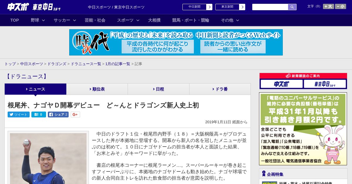Open the 東京新聞 link button
The image size is (352, 184).
tap(230, 7)
